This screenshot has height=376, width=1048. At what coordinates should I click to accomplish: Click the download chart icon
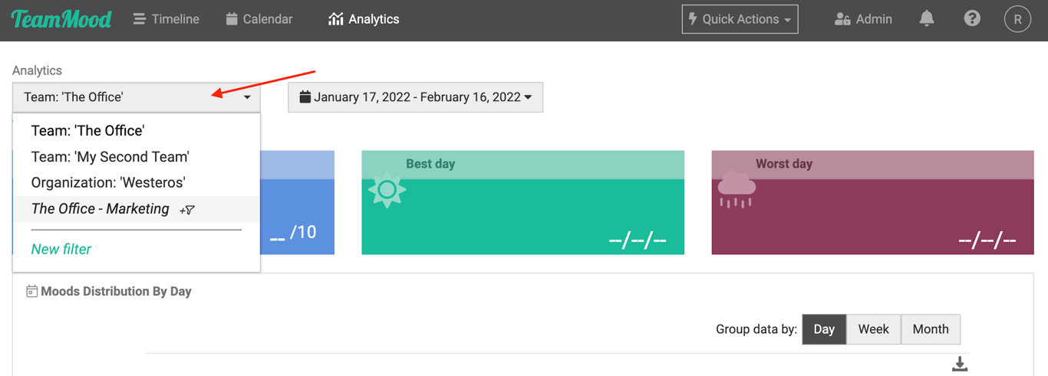(x=959, y=364)
